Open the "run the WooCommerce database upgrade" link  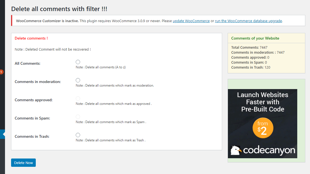248,20
